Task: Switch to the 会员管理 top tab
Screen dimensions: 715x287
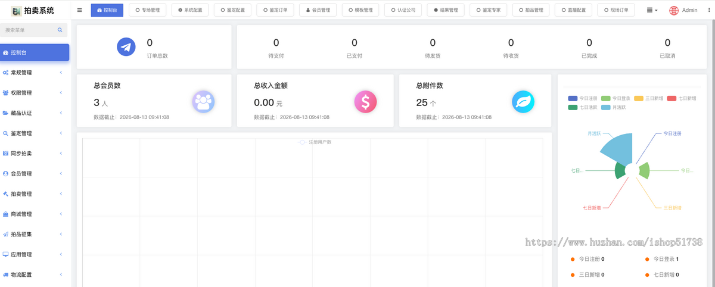Action: 318,10
